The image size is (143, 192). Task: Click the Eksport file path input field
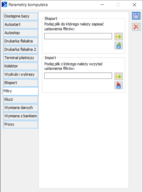(78, 36)
